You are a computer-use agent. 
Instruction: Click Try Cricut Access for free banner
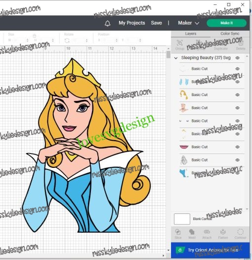[210, 250]
